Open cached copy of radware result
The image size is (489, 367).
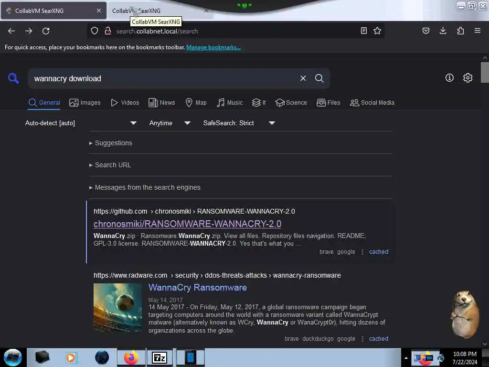click(379, 339)
